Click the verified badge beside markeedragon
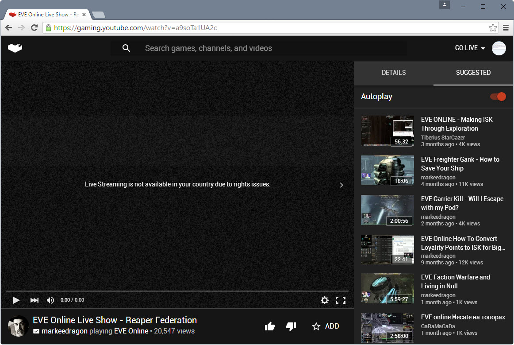514x345 pixels. [36, 331]
